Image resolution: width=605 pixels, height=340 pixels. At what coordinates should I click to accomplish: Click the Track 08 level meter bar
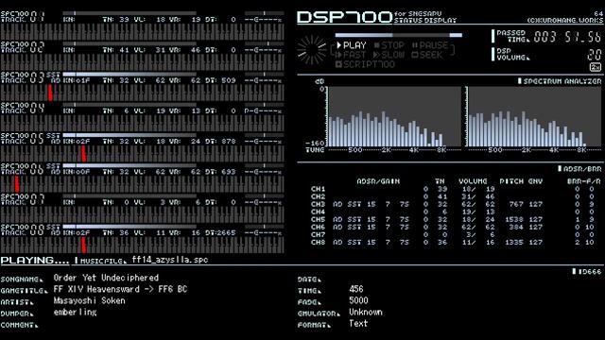pos(130,227)
